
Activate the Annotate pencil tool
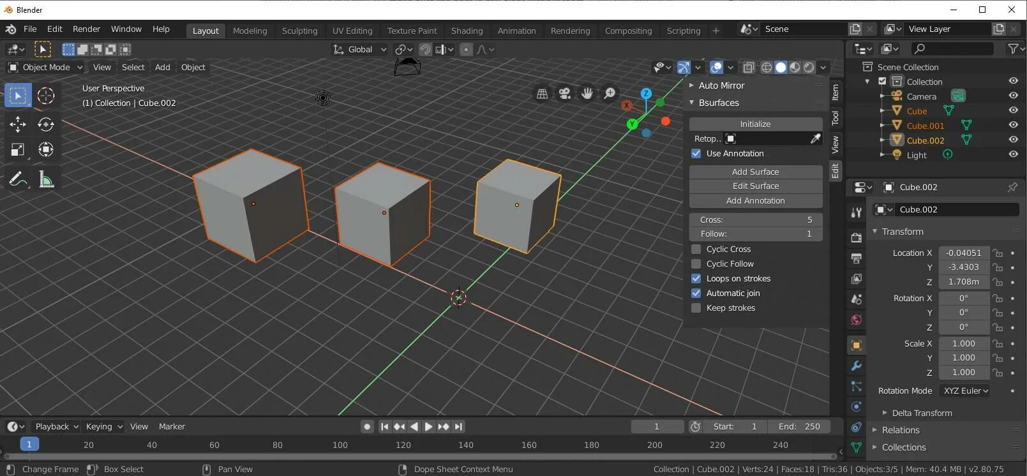pyautogui.click(x=17, y=179)
